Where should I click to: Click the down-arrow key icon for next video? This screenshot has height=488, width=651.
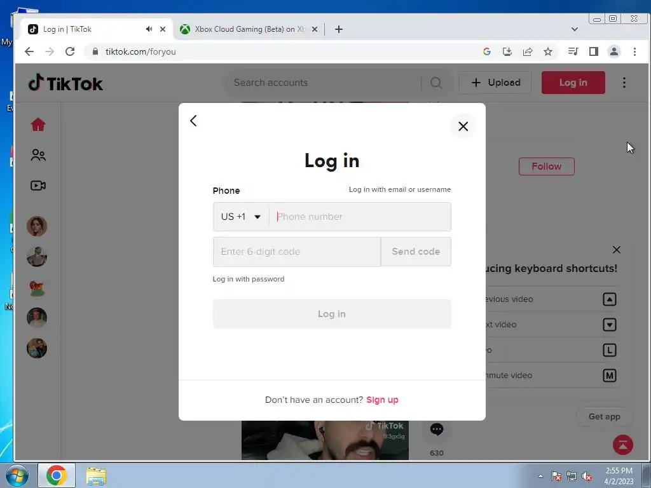click(609, 325)
